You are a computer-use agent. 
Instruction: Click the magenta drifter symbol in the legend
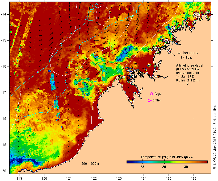[150, 101]
